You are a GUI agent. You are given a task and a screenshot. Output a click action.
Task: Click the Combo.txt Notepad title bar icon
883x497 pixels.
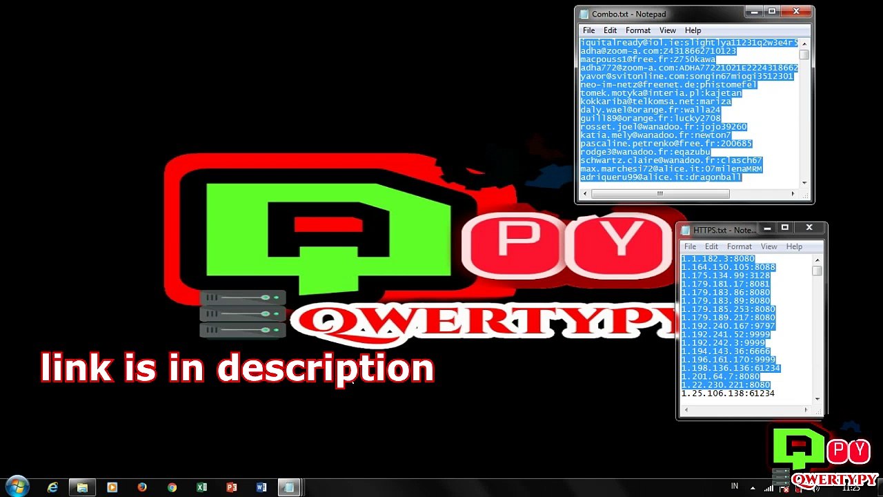(584, 14)
